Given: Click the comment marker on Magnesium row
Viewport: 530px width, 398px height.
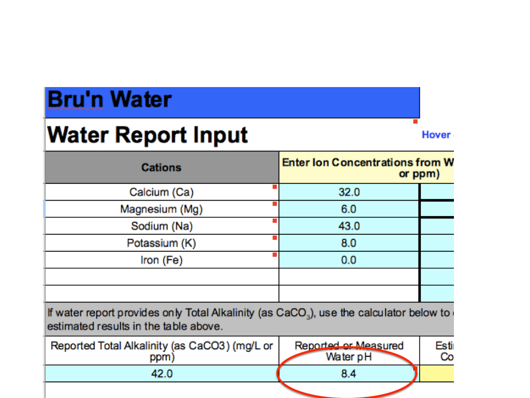Looking at the screenshot, I should (275, 204).
